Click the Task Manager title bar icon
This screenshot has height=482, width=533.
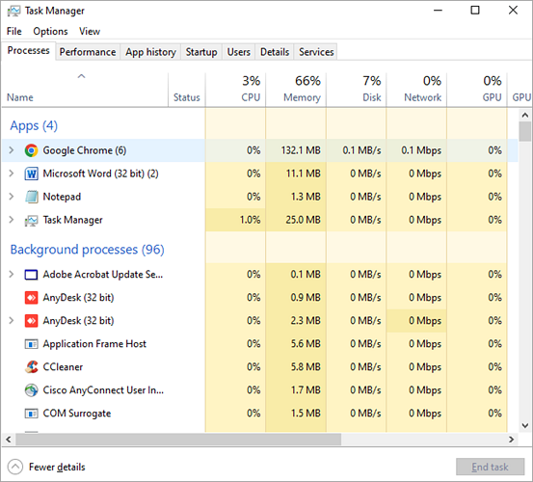click(13, 12)
